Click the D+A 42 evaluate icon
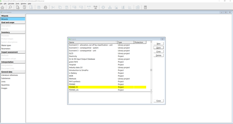The width and height of the screenshot is (233, 124). click(x=96, y=7)
